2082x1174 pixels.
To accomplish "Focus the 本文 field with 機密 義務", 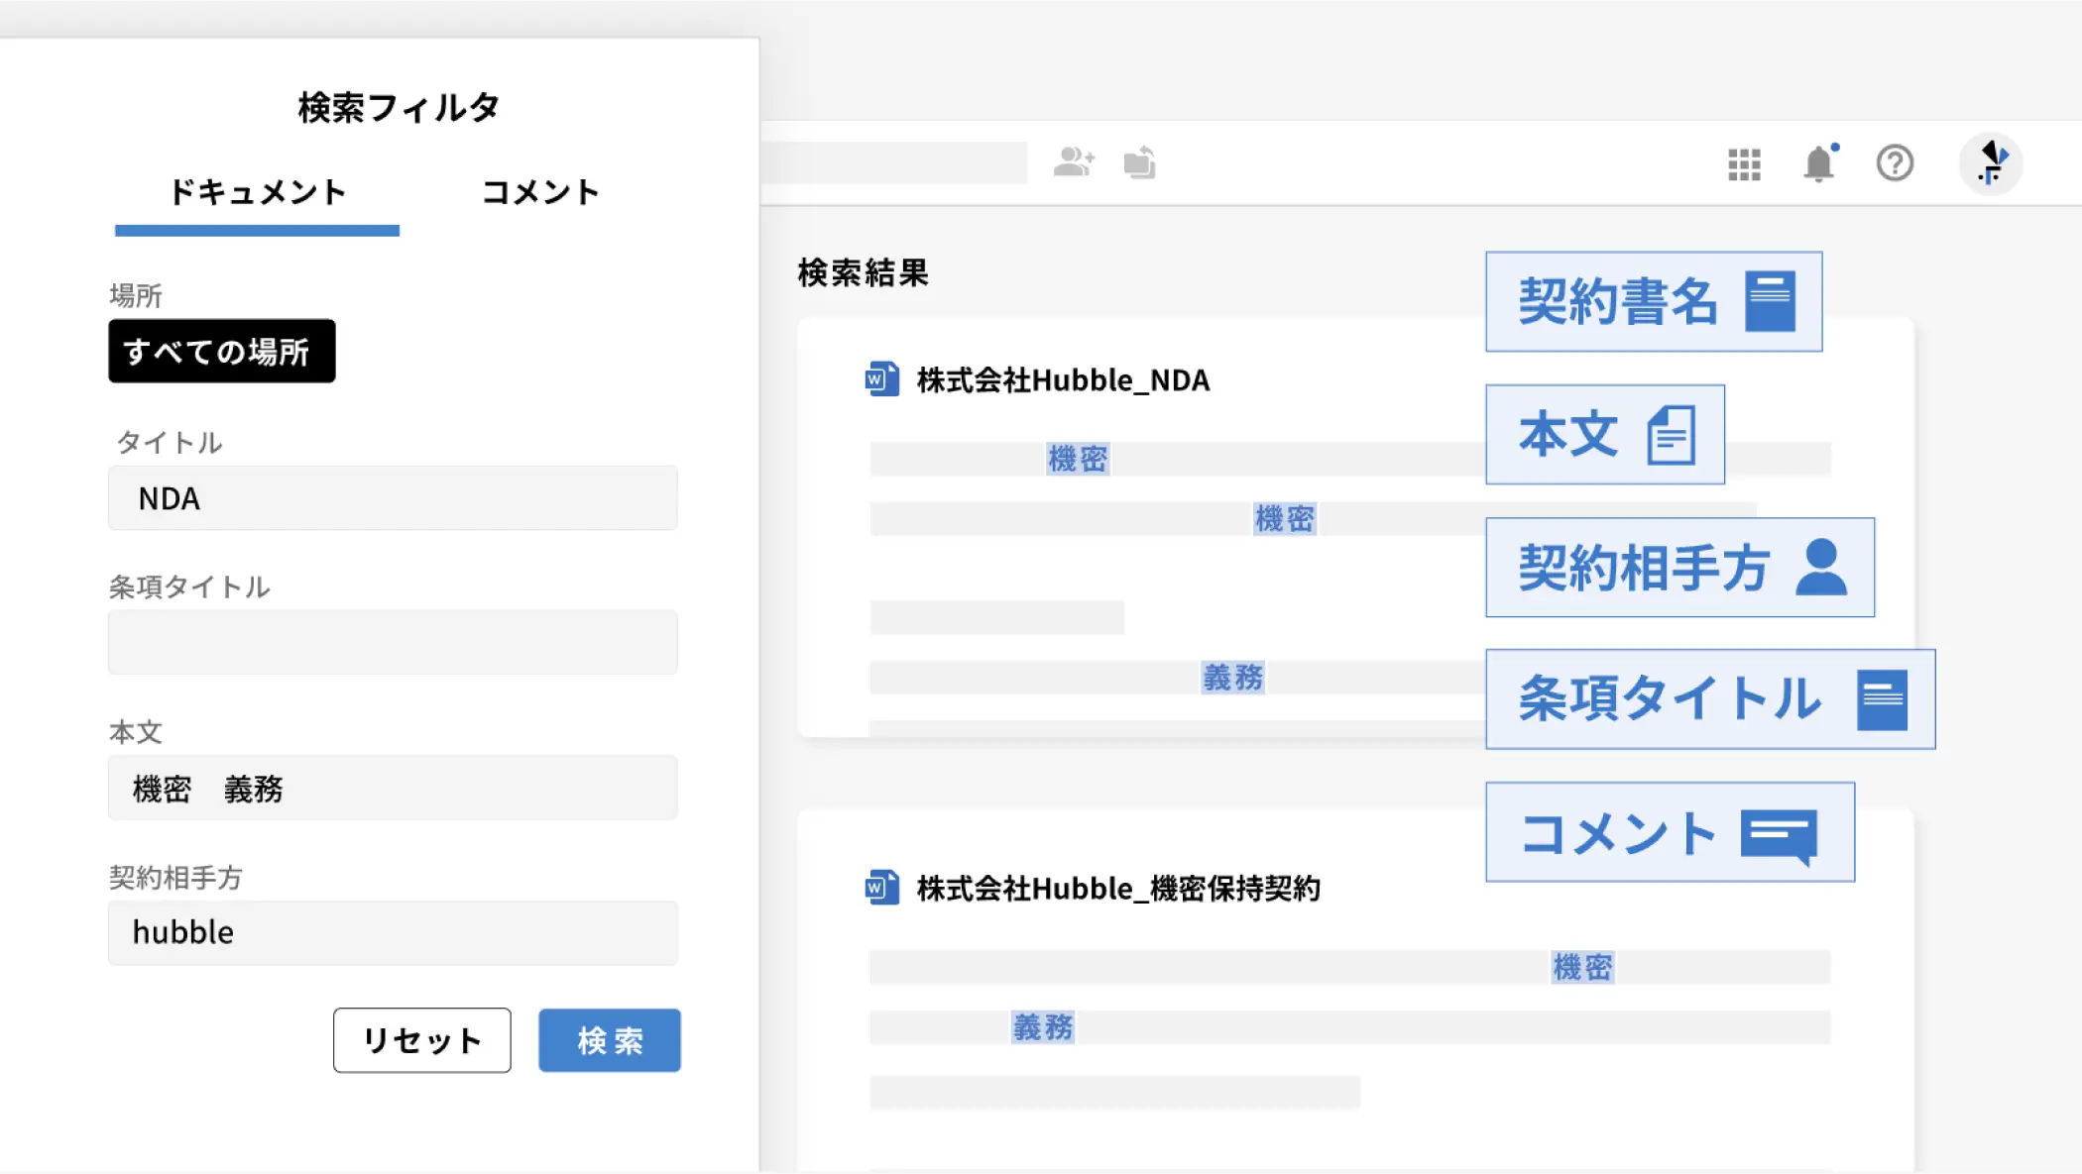I will tap(393, 789).
